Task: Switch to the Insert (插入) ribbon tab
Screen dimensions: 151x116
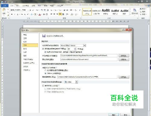Action: click(x=18, y=6)
